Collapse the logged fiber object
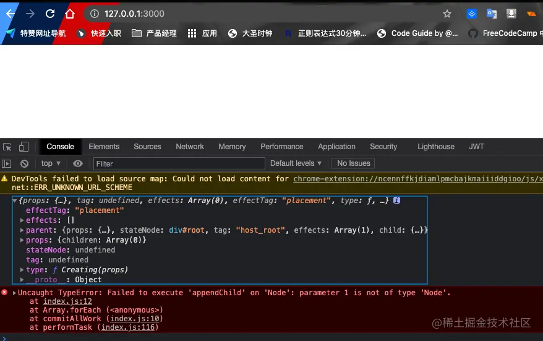Viewport: 543px width, 341px height. click(15, 201)
